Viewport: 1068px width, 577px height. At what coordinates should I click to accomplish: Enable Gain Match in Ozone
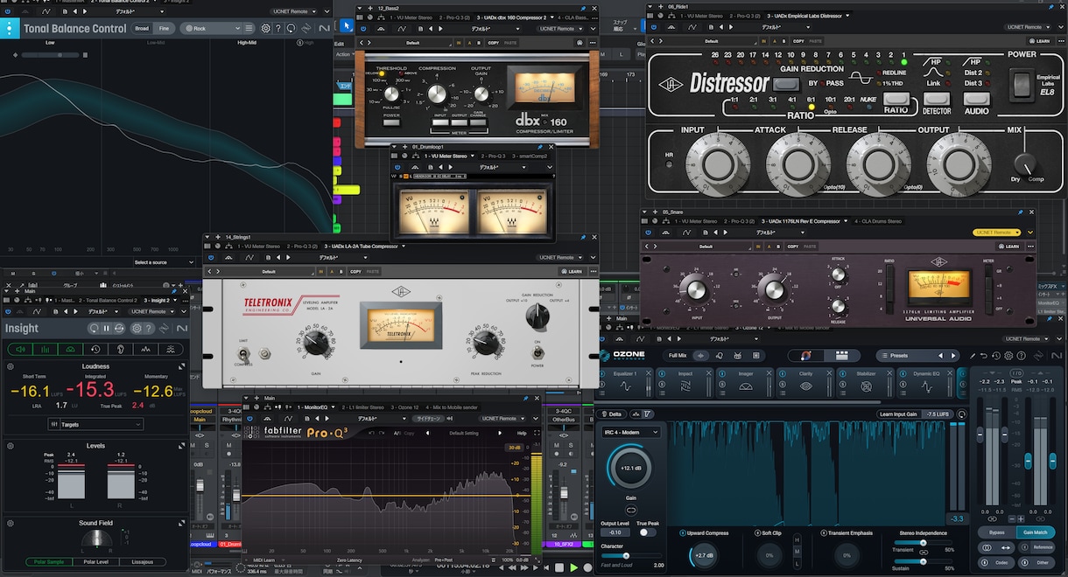click(x=1036, y=532)
